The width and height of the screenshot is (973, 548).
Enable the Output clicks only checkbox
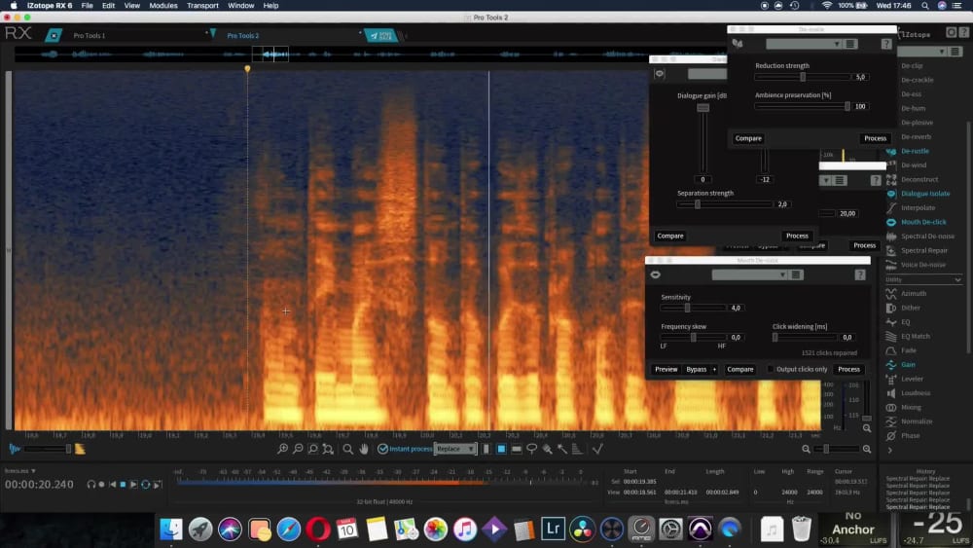click(771, 369)
